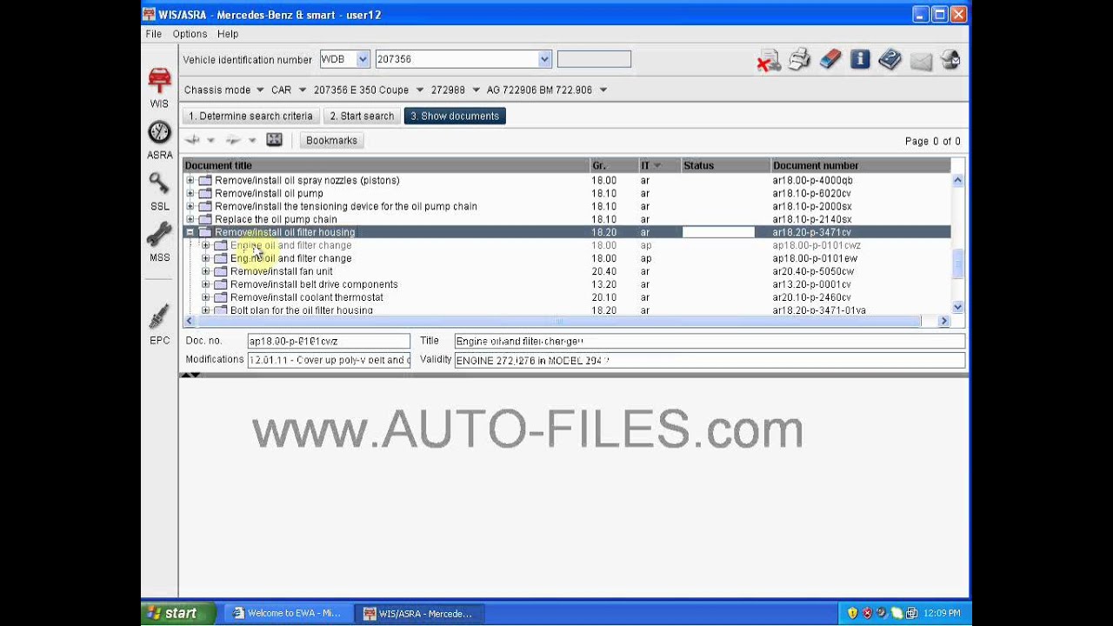Click vertical scrollbar up arrow of document list
This screenshot has height=626, width=1113.
click(957, 180)
